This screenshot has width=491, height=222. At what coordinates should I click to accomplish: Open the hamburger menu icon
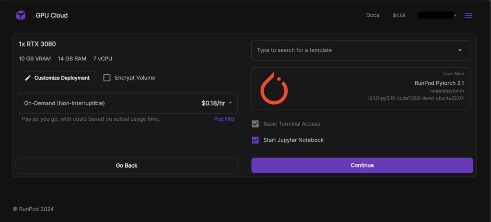pos(468,15)
